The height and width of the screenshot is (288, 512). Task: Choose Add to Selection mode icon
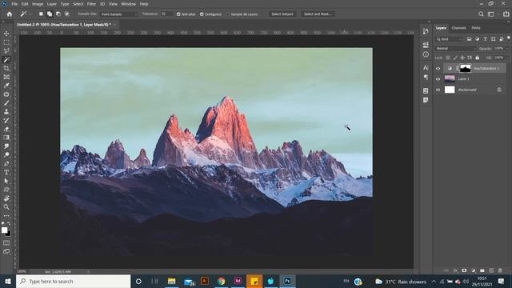pos(50,14)
